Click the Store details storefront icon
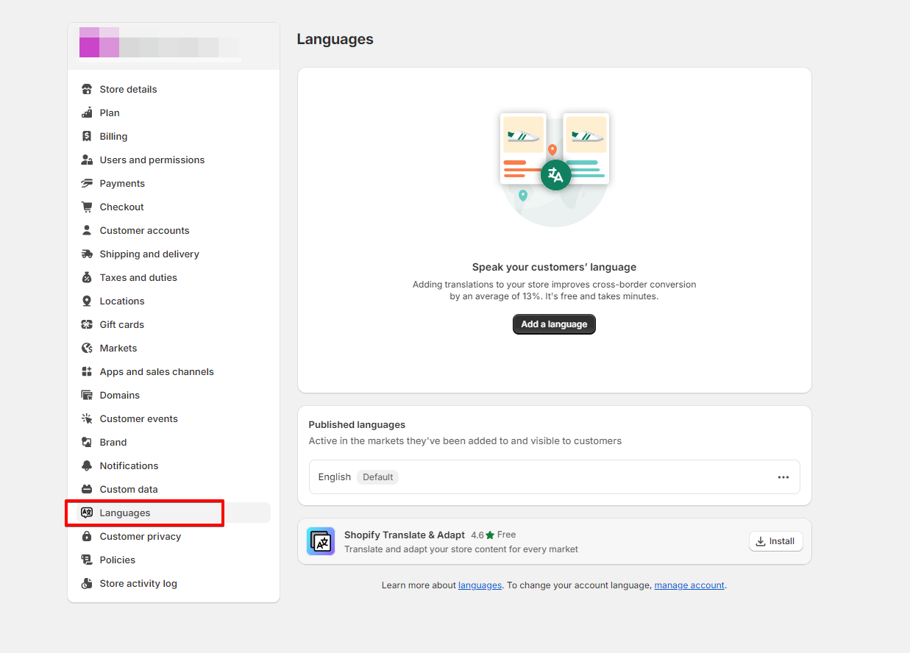This screenshot has height=653, width=910. (87, 89)
